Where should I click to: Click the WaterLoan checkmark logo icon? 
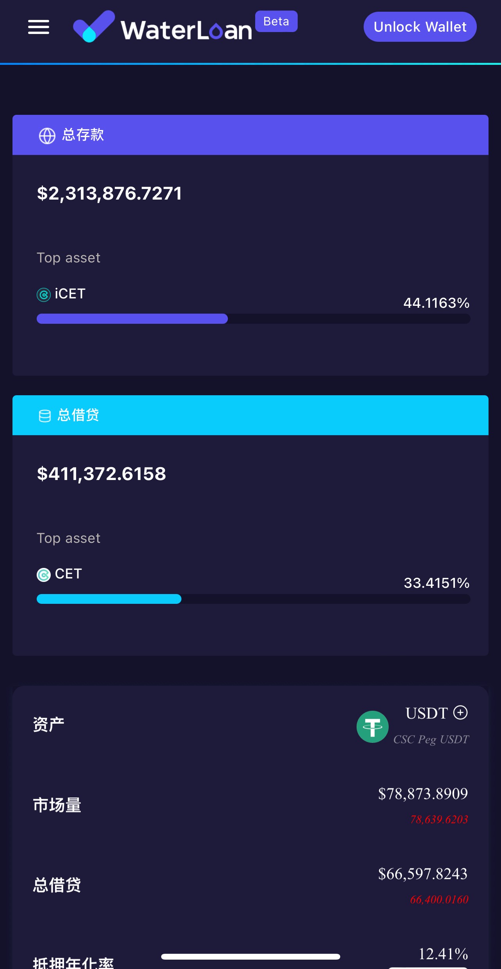click(94, 26)
